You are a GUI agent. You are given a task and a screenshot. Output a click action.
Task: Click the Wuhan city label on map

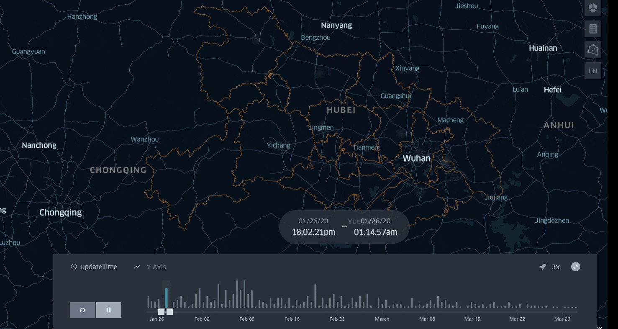pyautogui.click(x=416, y=158)
